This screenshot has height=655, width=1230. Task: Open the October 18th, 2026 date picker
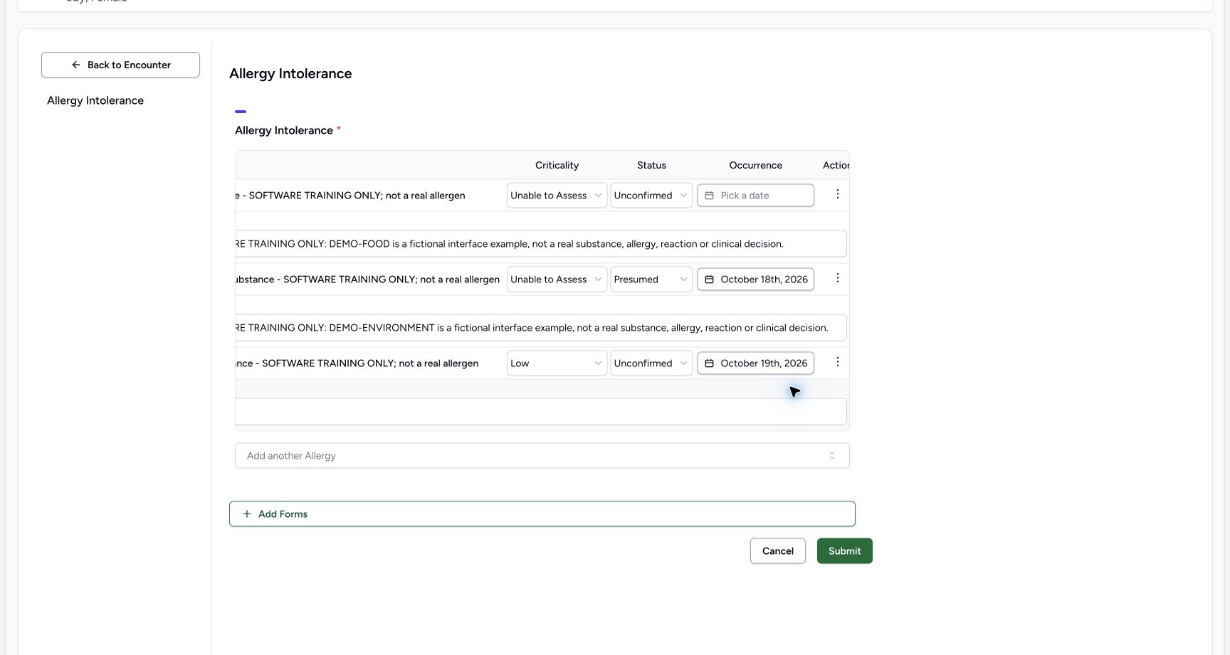point(755,279)
